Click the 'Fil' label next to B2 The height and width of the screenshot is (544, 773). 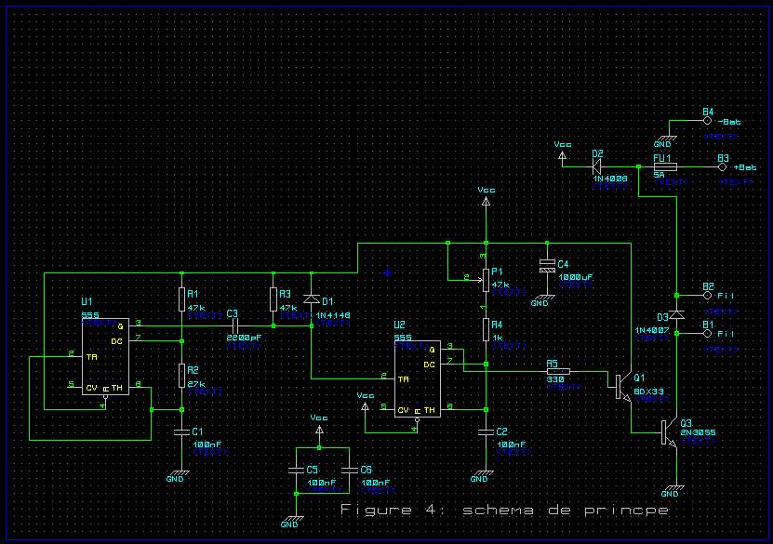726,296
